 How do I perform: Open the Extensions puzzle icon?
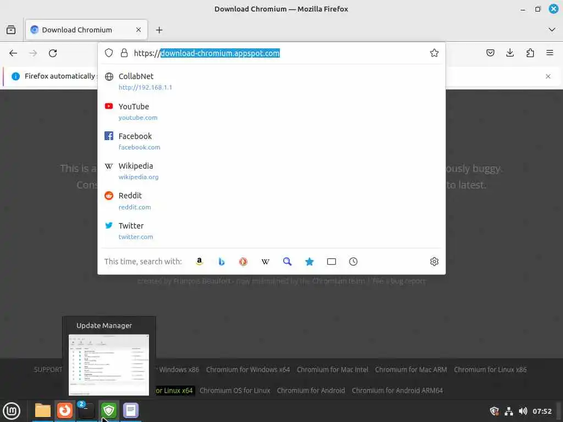(x=530, y=53)
